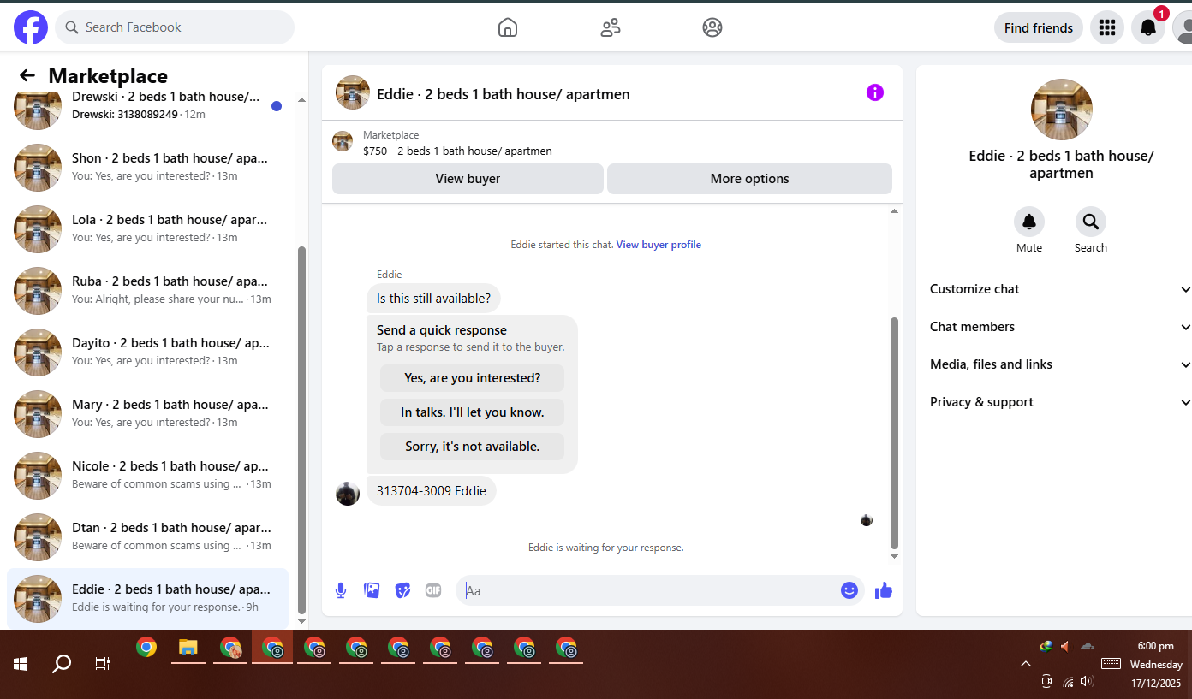Open Lola conversation
This screenshot has width=1192, height=699.
tap(147, 228)
